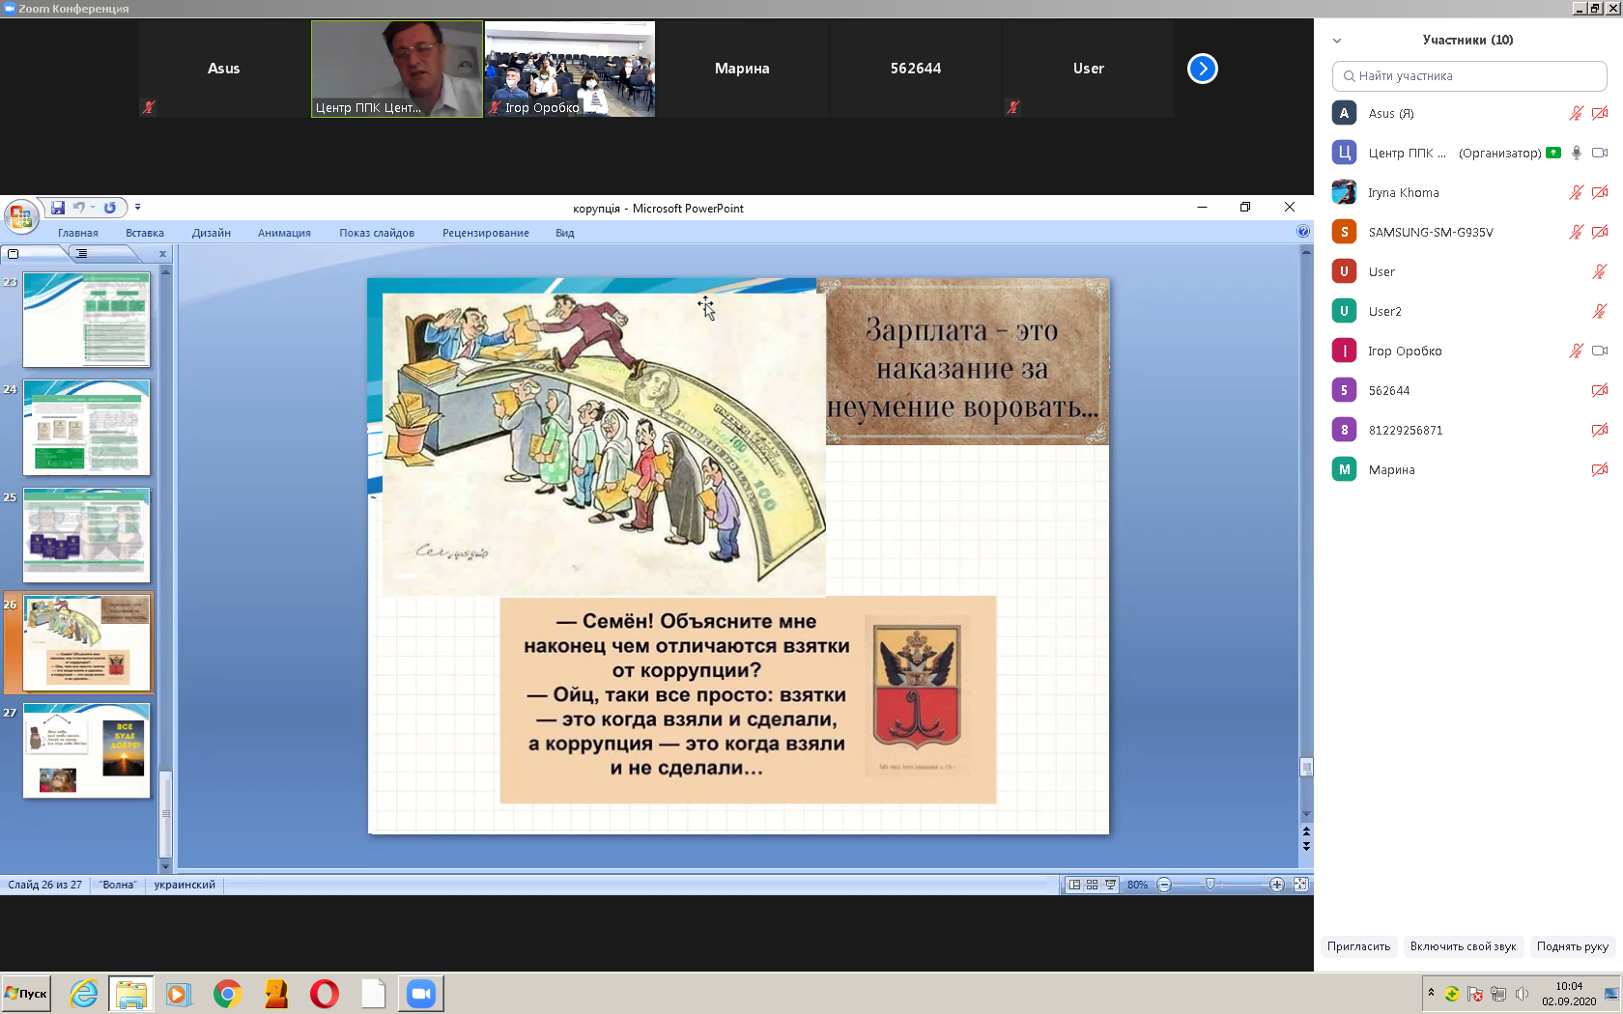
Task: Click the украинский language indicator in status bar
Action: 185,885
